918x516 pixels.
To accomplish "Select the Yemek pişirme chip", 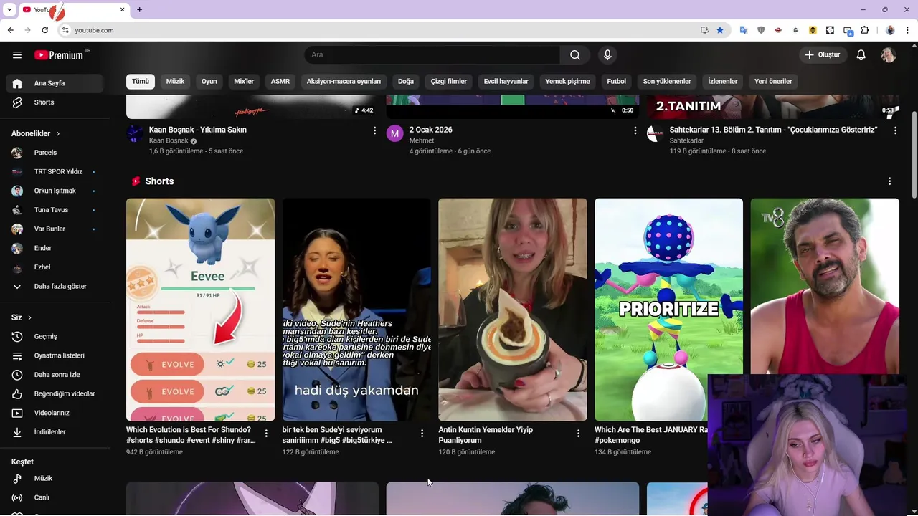I will [x=567, y=82].
